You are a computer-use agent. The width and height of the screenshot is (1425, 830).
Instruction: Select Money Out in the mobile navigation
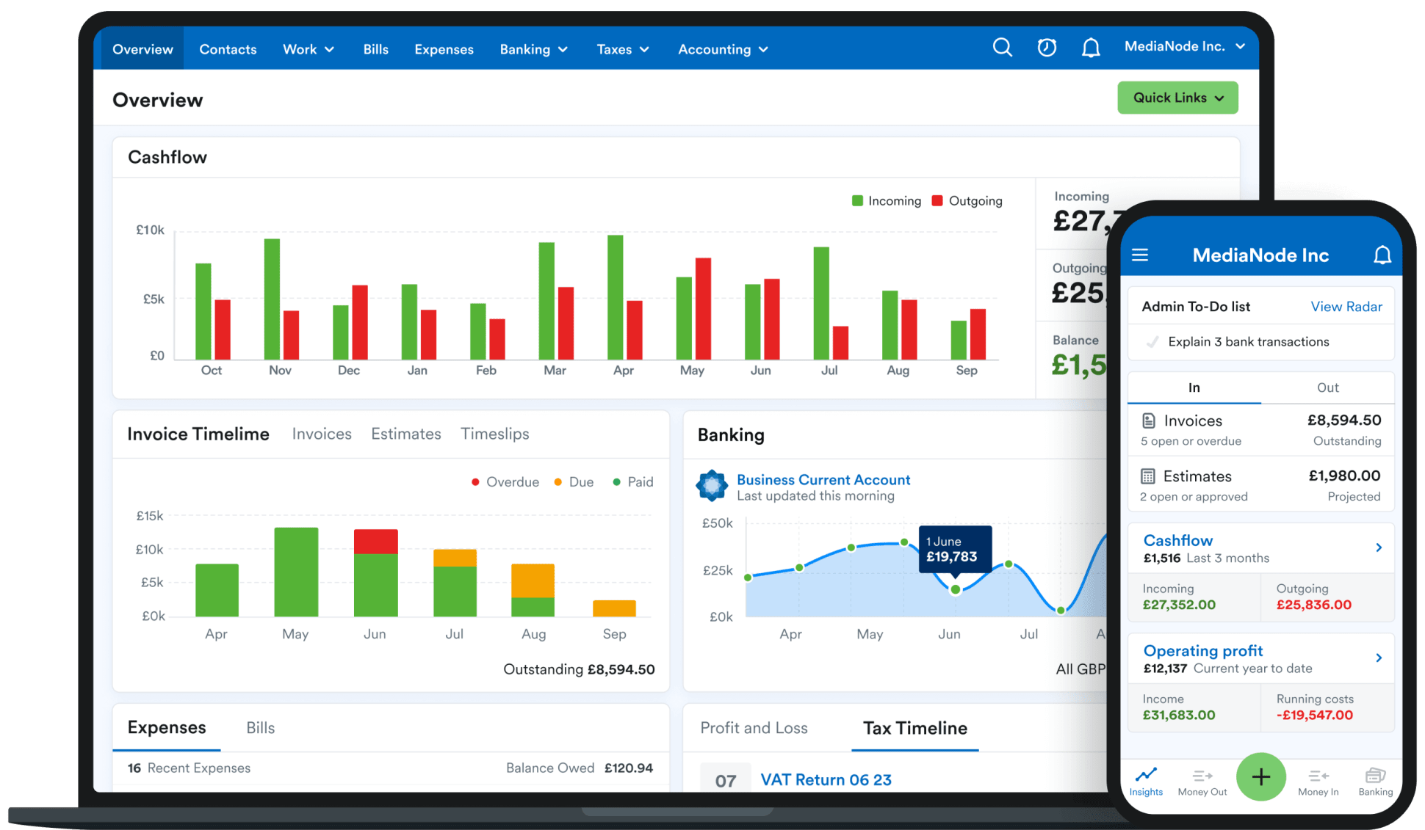coord(1202,780)
